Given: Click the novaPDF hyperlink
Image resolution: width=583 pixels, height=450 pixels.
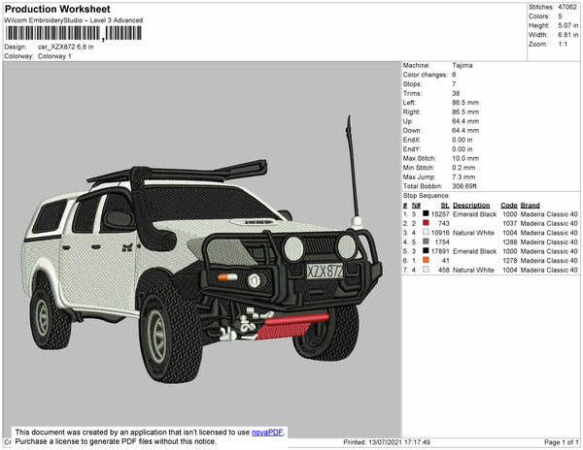Looking at the screenshot, I should click(x=268, y=433).
